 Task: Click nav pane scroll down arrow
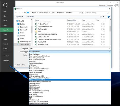(32, 45)
